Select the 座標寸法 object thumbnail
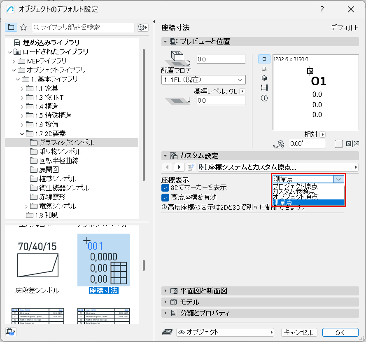 tap(104, 260)
